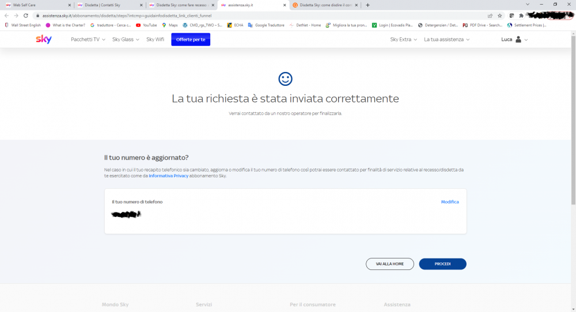This screenshot has height=312, width=576.
Task: Open the Migliora la tua pron... bookmark
Action: click(x=346, y=25)
